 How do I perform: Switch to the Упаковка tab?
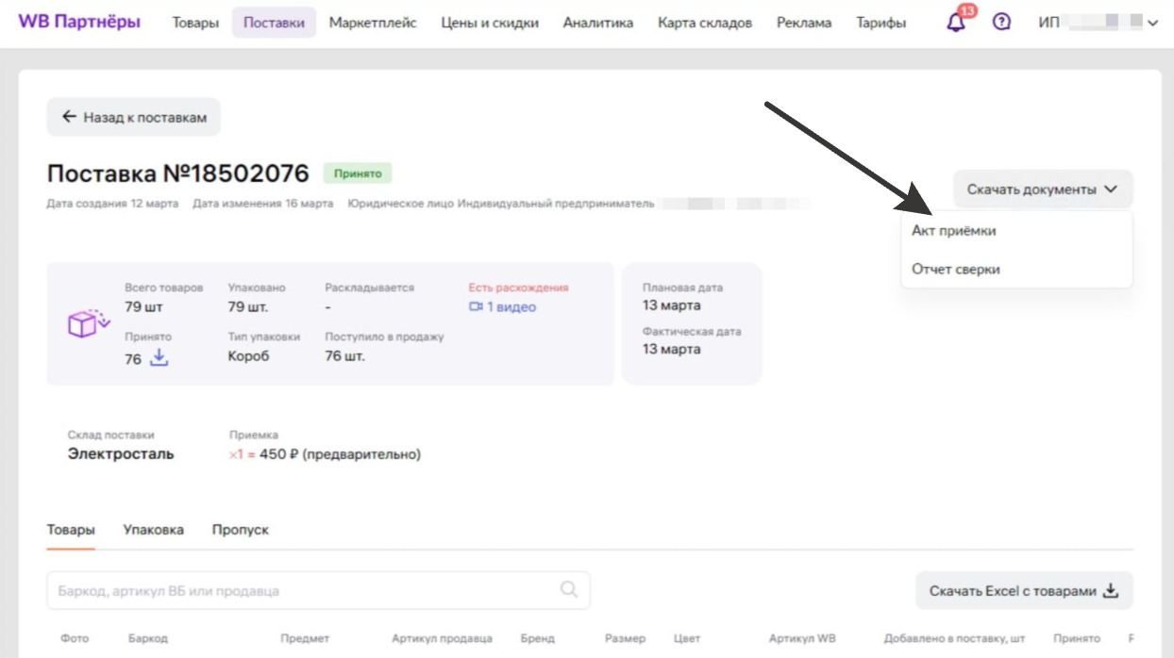(x=153, y=530)
